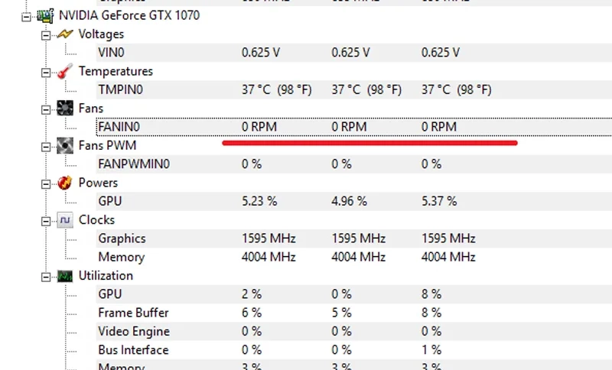Click the Utilization graph icon
This screenshot has height=370, width=612.
[x=65, y=275]
